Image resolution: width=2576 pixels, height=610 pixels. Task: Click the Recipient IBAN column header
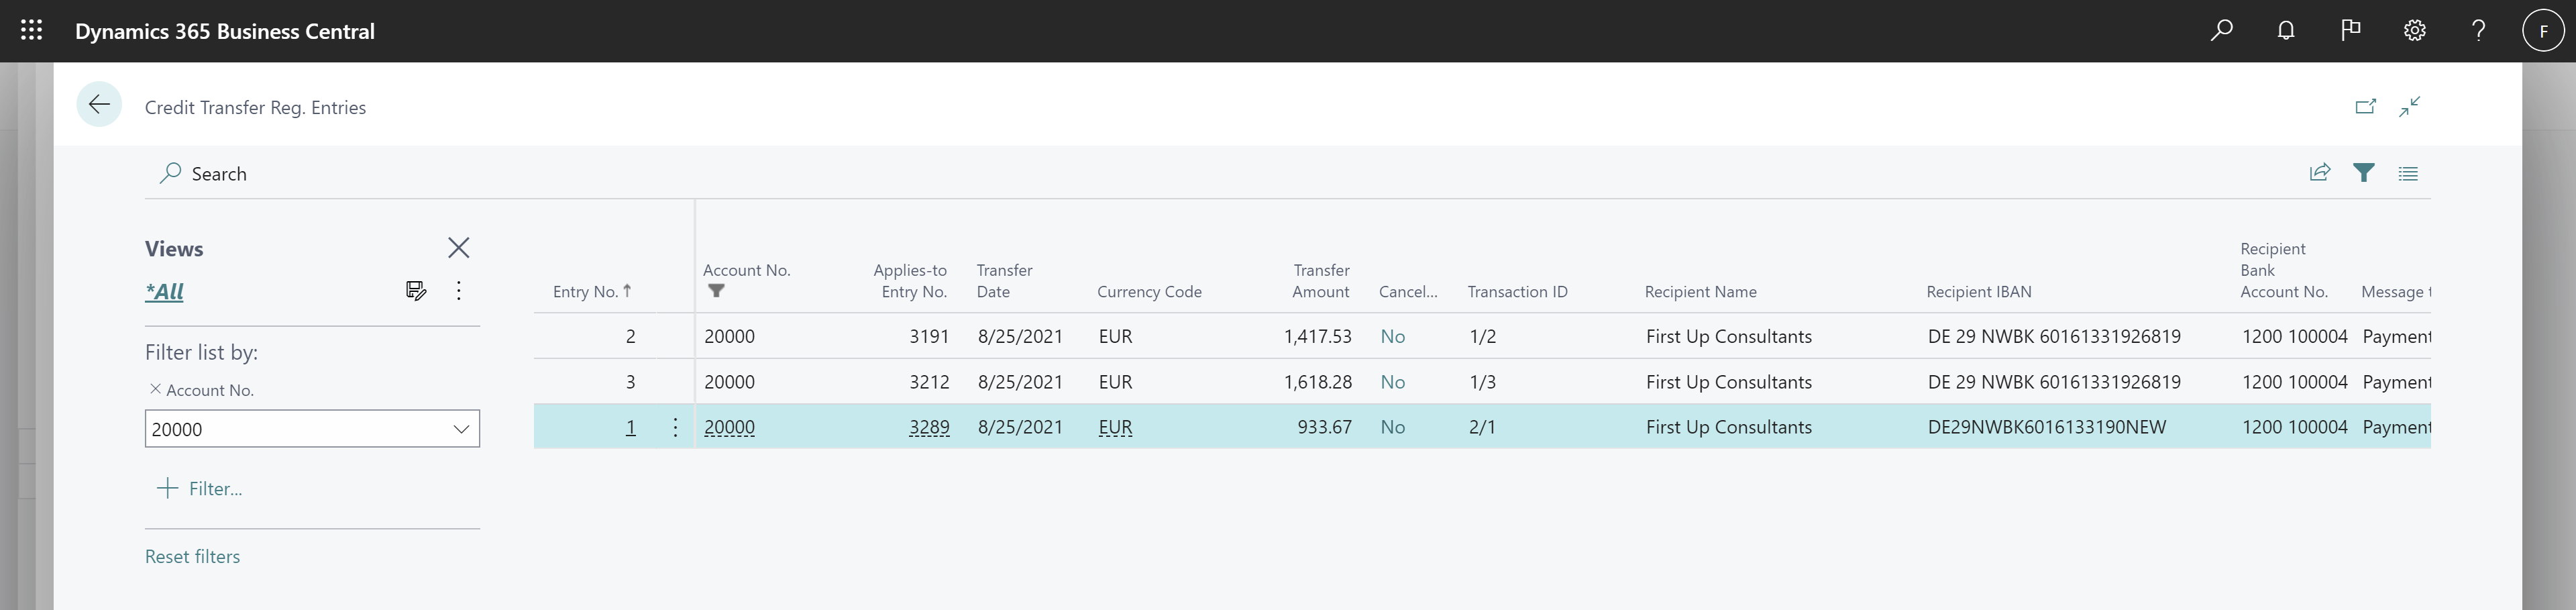point(1979,292)
